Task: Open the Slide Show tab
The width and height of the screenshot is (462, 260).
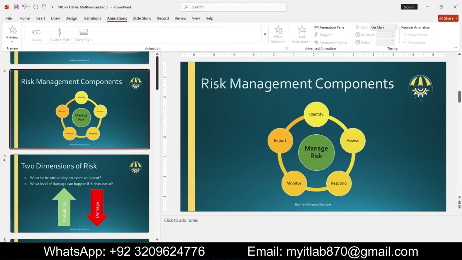Action: point(142,18)
